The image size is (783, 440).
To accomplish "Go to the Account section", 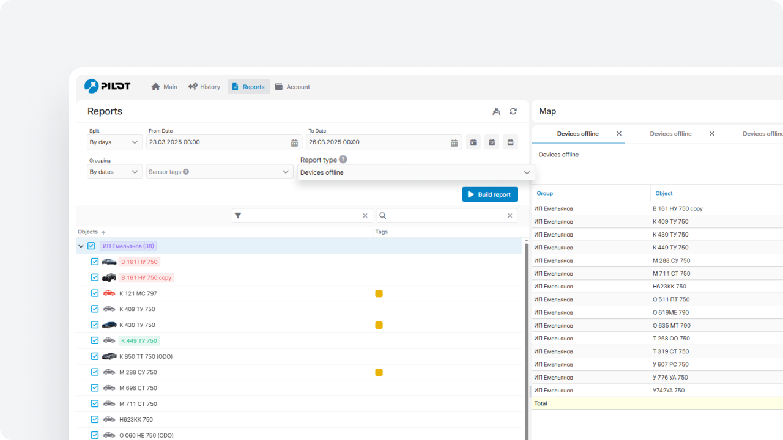I will [292, 87].
